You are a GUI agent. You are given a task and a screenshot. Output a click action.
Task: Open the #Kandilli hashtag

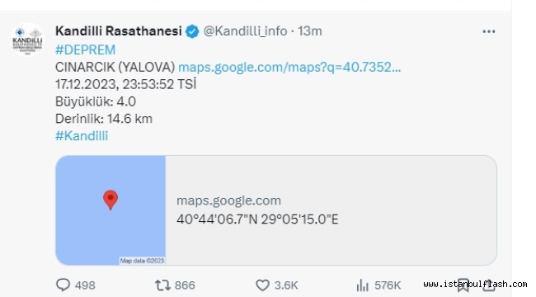(82, 136)
